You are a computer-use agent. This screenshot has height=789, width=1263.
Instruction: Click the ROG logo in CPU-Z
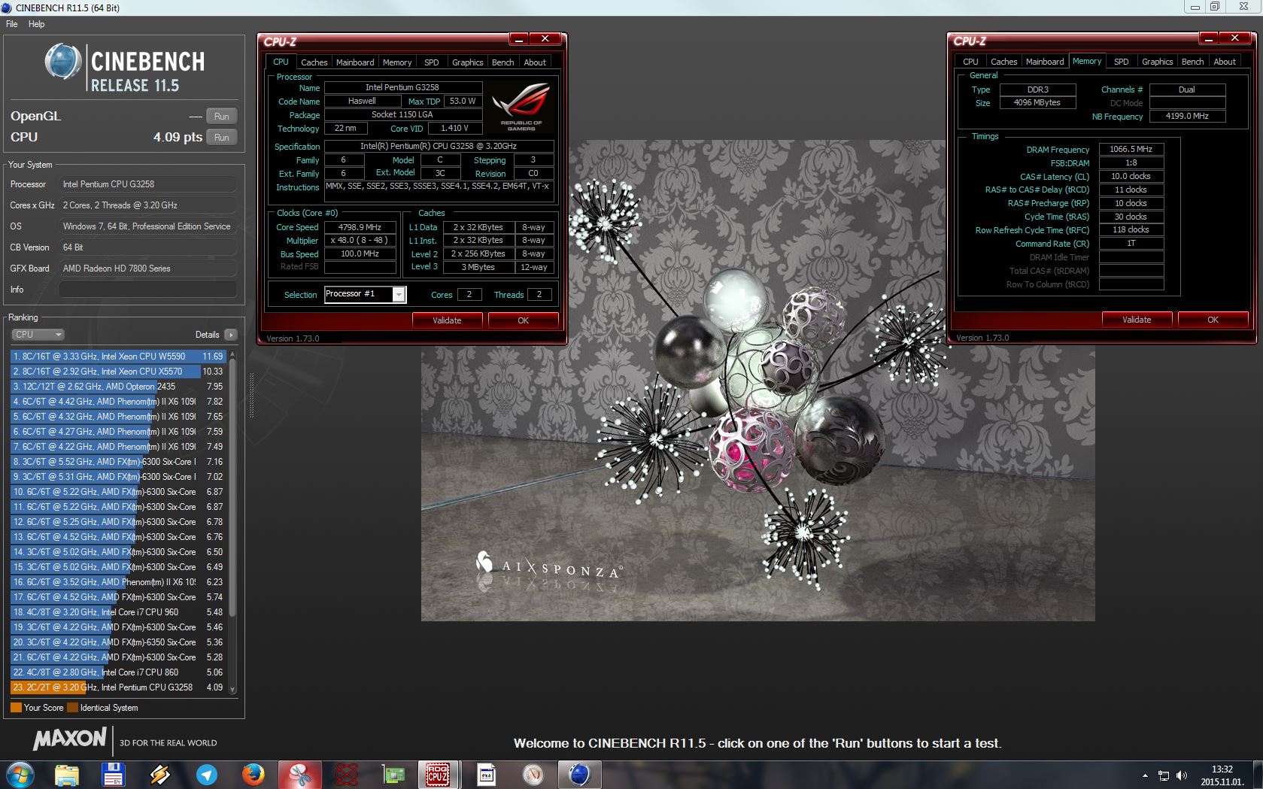pyautogui.click(x=521, y=105)
